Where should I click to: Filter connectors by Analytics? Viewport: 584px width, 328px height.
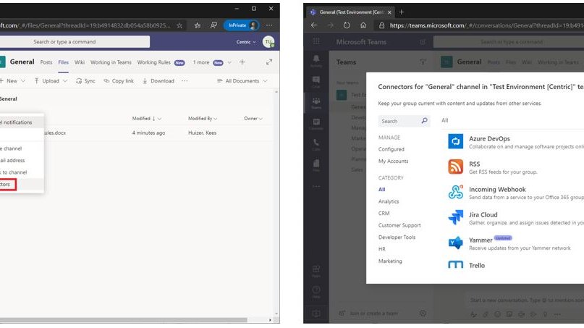(389, 201)
